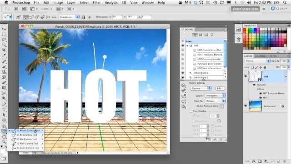Switch to the Channels tab

pyautogui.click(x=261, y=56)
